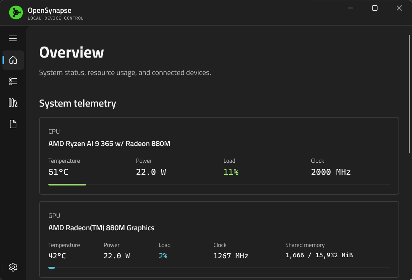Image resolution: width=412 pixels, height=280 pixels.
Task: Click the green OpenSynapse logo
Action: coord(16,12)
